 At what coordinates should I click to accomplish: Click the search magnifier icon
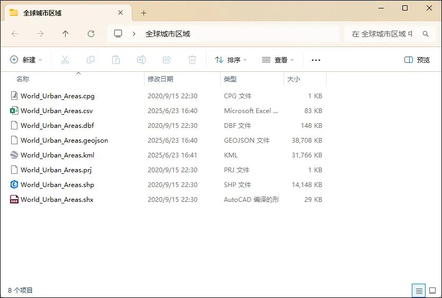click(x=426, y=34)
